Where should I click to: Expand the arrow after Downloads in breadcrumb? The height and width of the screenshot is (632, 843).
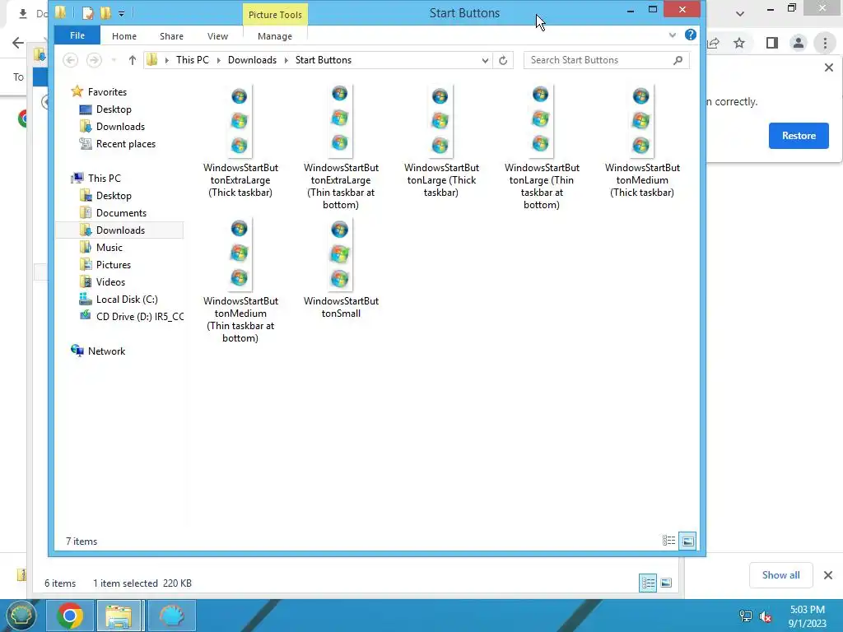(x=286, y=60)
